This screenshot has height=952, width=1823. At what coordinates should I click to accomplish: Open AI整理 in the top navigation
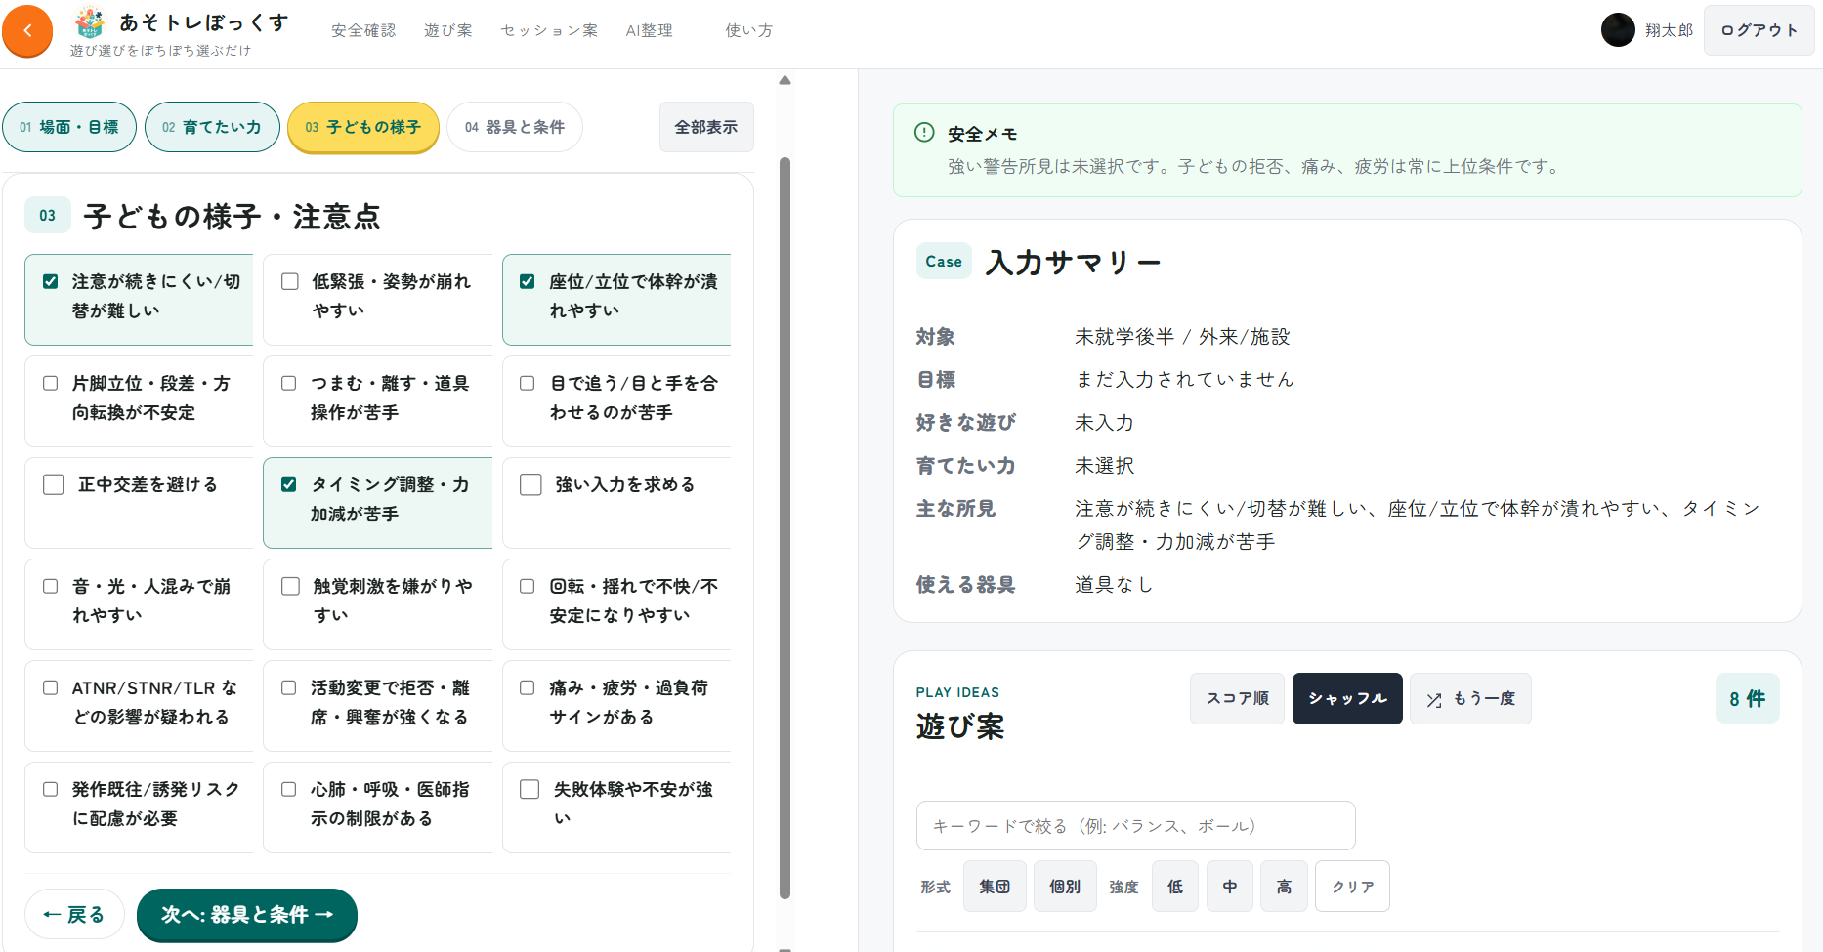(x=649, y=30)
